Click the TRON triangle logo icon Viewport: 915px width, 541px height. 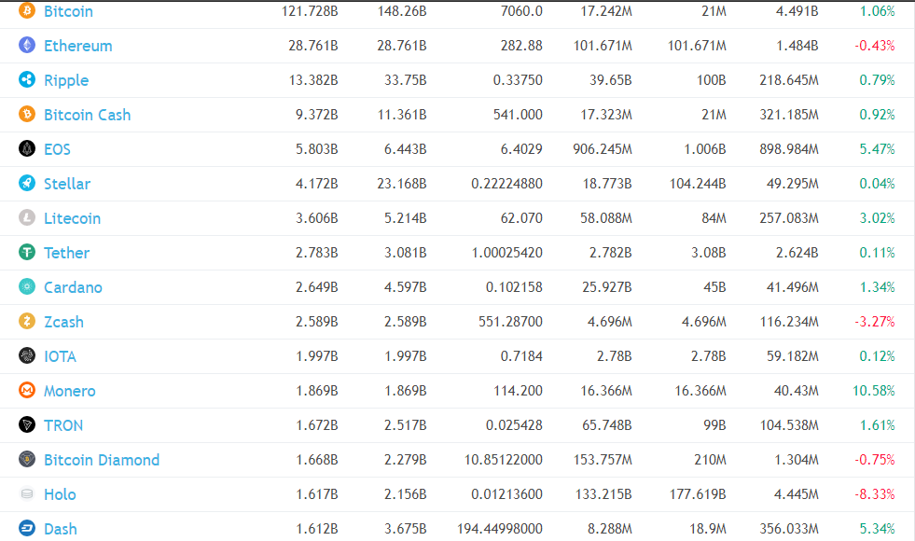click(27, 425)
